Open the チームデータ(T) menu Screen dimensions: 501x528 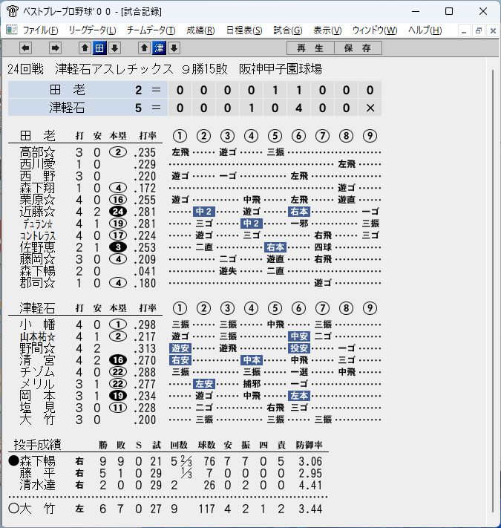[x=151, y=30]
